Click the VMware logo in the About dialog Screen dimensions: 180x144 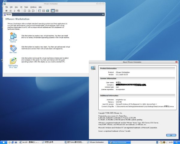point(93,68)
